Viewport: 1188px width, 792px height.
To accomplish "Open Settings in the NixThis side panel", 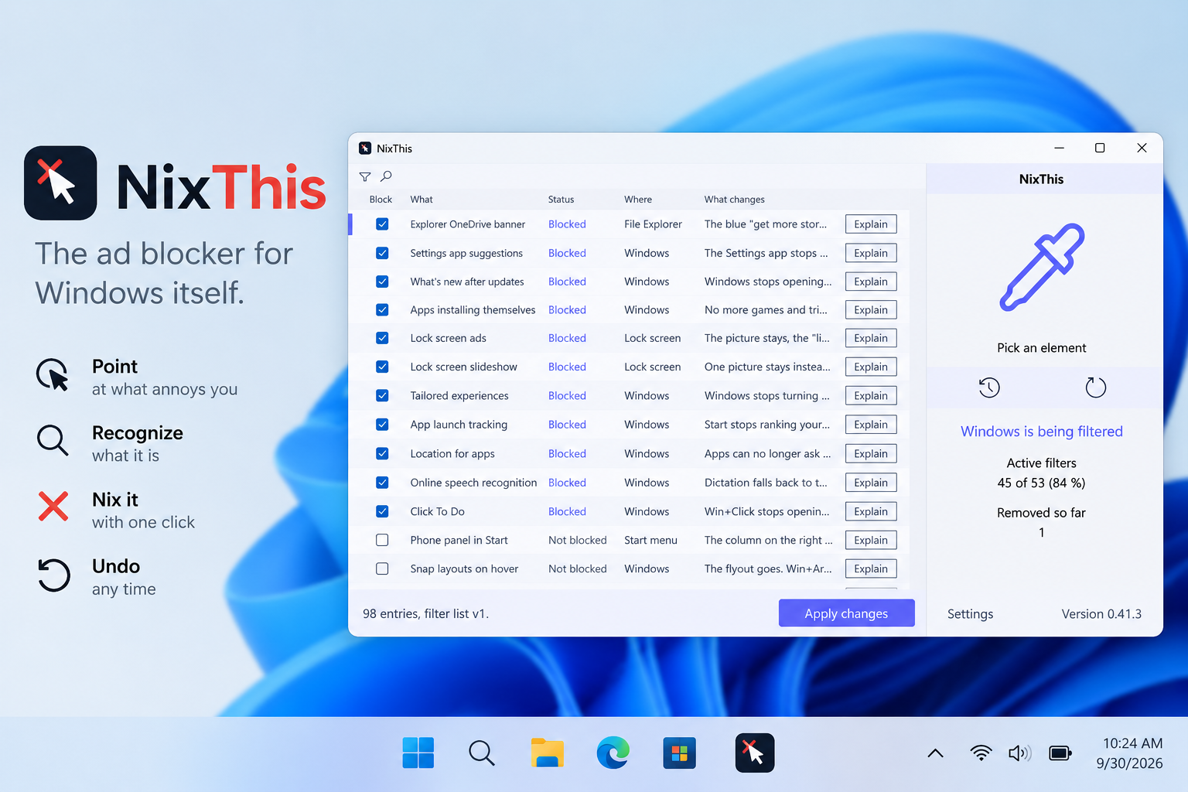I will coord(970,614).
